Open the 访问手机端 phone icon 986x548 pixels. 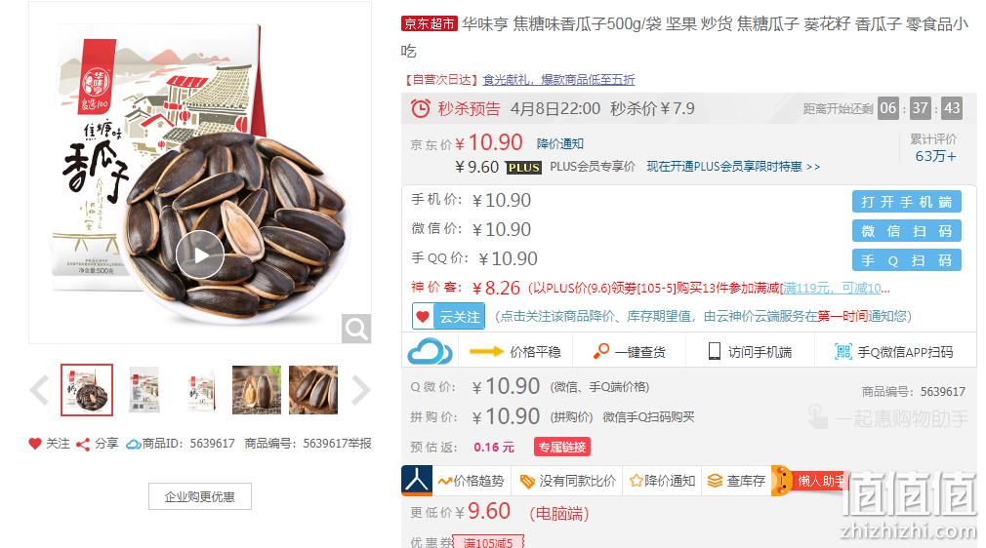coord(714,351)
